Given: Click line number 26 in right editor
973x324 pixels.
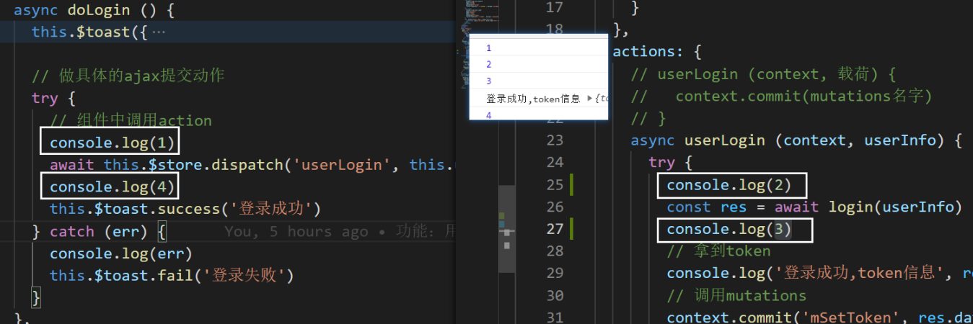Looking at the screenshot, I should tap(554, 207).
